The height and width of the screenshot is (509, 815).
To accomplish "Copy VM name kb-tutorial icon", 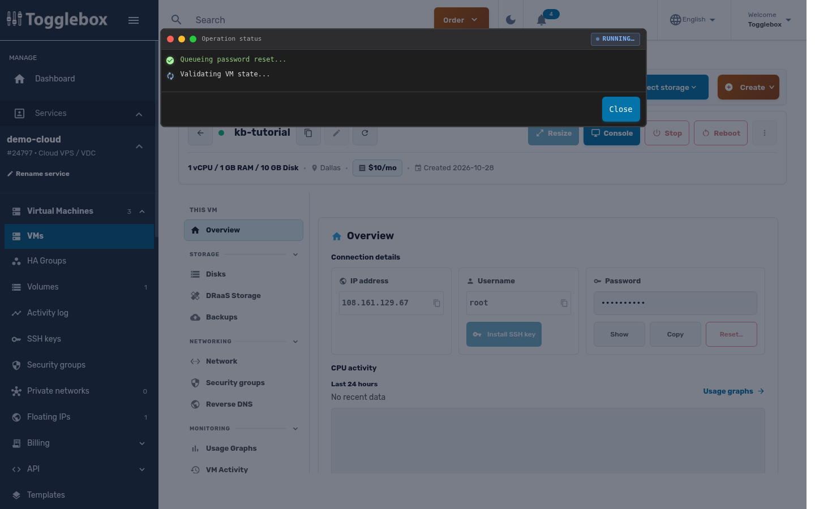I will pyautogui.click(x=308, y=133).
